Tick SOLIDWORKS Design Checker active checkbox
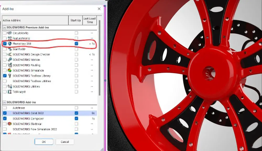This screenshot has height=151, width=262. pyautogui.click(x=5, y=54)
